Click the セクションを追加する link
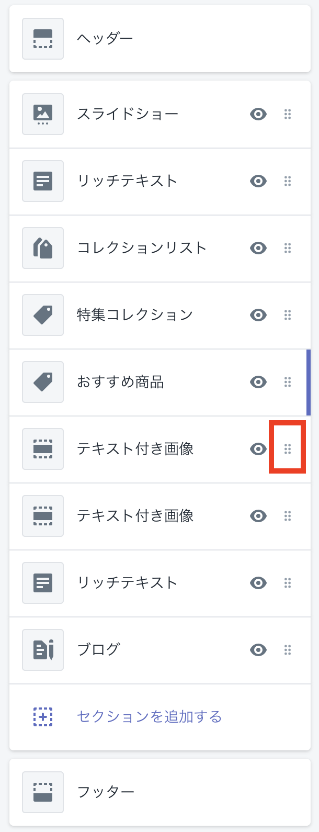Image resolution: width=319 pixels, height=832 pixels. coord(149,717)
